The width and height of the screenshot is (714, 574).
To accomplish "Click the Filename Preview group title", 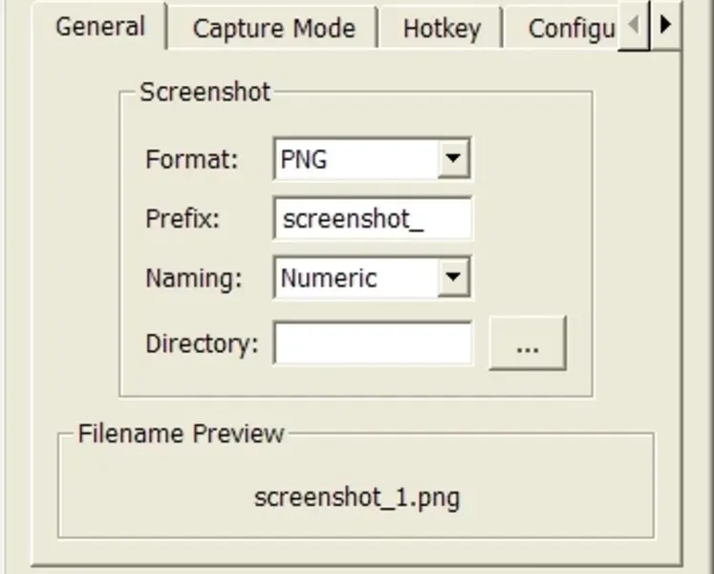I will pyautogui.click(x=182, y=433).
